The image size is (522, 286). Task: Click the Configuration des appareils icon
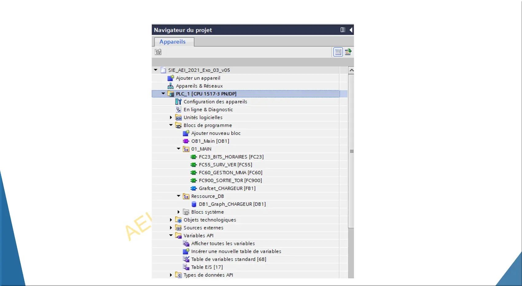(x=178, y=102)
